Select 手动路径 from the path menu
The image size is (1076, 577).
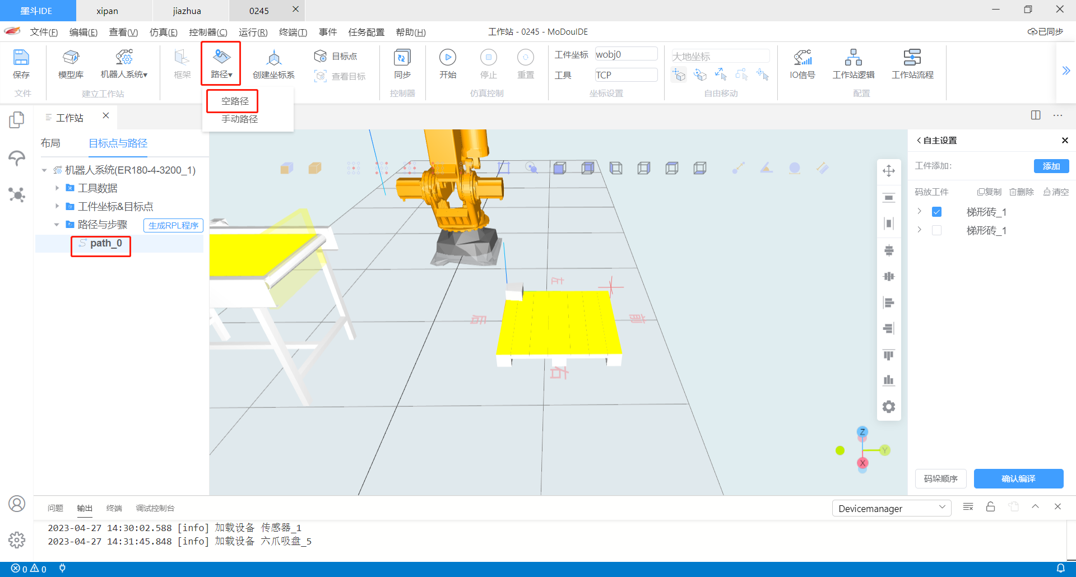239,119
